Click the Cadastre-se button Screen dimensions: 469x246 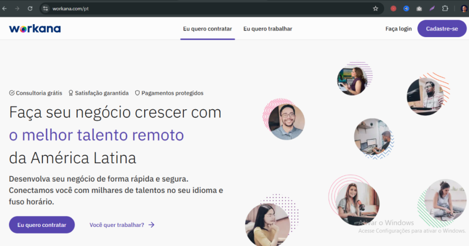(x=442, y=29)
